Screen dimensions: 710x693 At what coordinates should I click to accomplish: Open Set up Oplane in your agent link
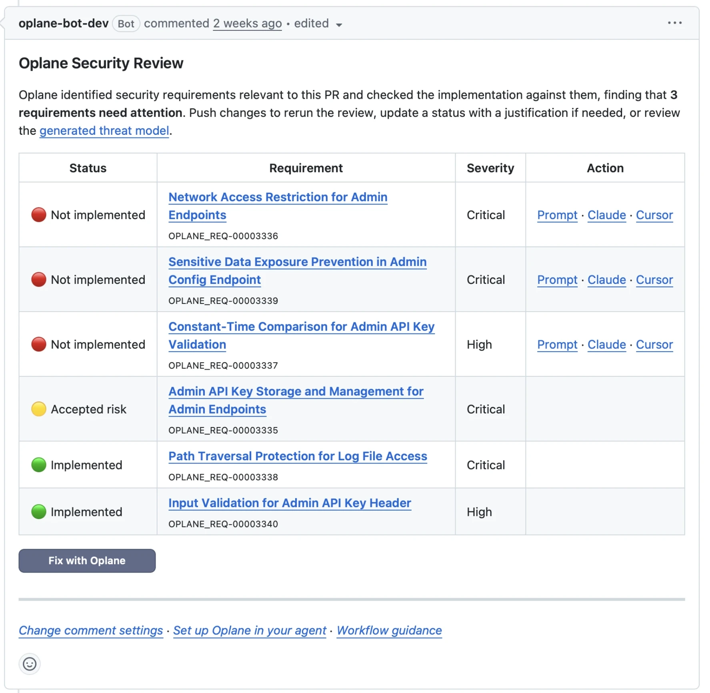coord(250,631)
